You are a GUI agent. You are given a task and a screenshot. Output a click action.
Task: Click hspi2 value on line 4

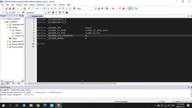pos(88,28)
